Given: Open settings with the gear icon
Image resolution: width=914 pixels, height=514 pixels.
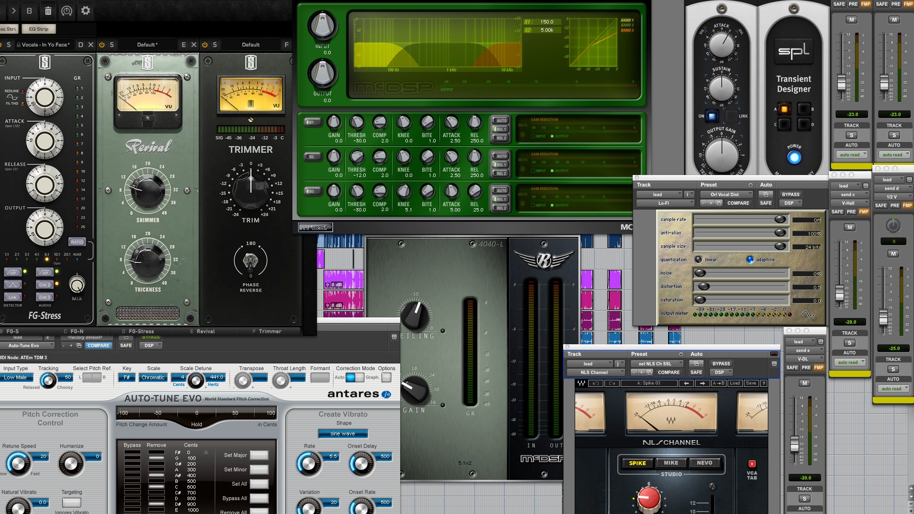Looking at the screenshot, I should 85,11.
